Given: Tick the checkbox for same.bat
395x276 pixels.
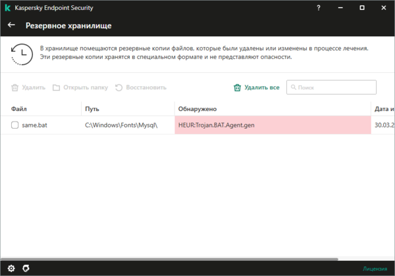Looking at the screenshot, I should 15,125.
